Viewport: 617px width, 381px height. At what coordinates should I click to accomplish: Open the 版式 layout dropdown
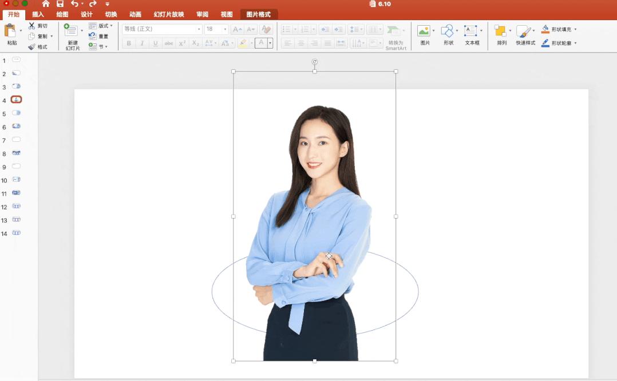click(104, 25)
